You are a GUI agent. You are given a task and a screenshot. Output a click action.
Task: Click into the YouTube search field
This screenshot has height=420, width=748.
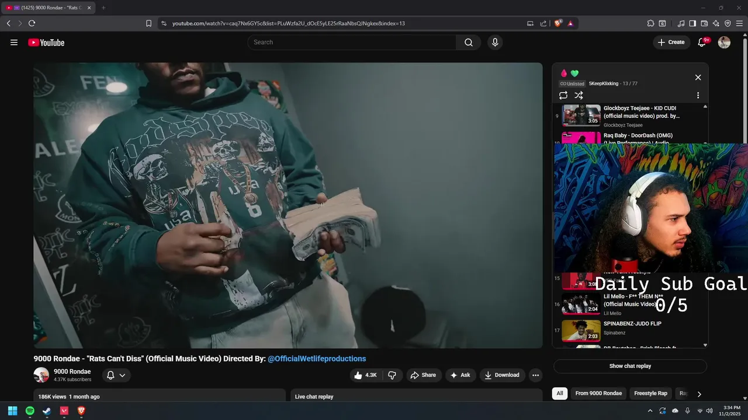pyautogui.click(x=352, y=42)
